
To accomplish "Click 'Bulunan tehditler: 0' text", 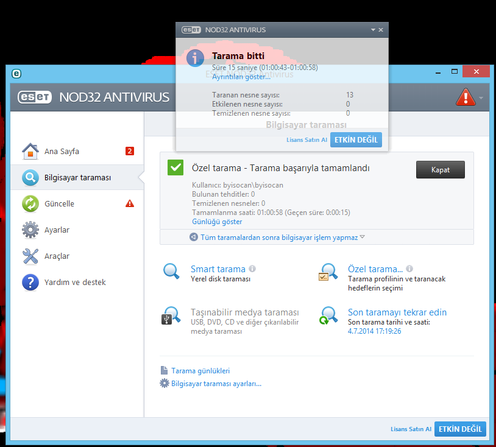I will click(223, 194).
